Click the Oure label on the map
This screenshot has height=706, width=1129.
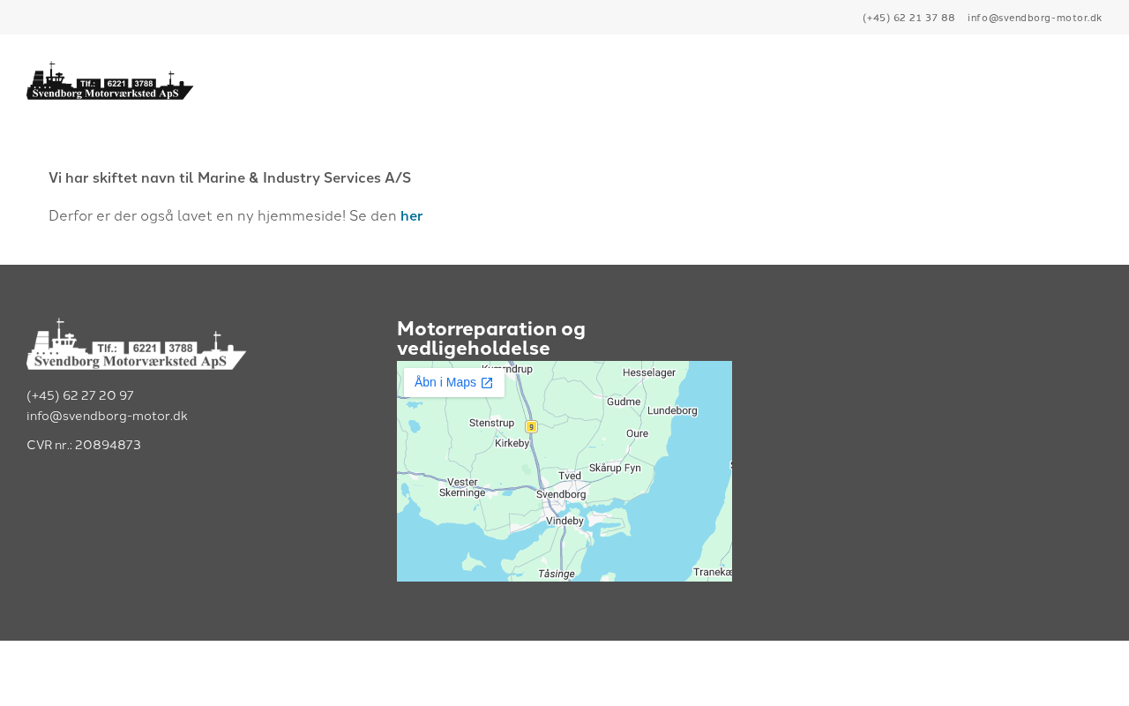point(637,433)
